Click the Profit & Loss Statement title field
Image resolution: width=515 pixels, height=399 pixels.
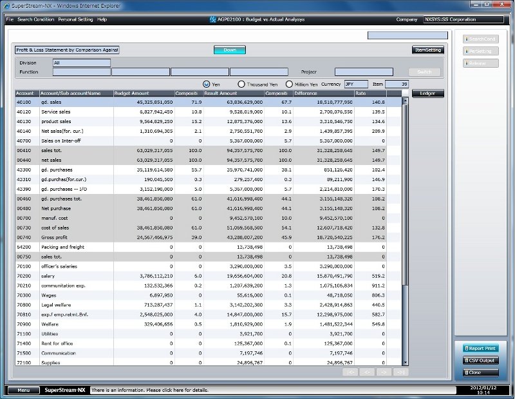click(67, 50)
